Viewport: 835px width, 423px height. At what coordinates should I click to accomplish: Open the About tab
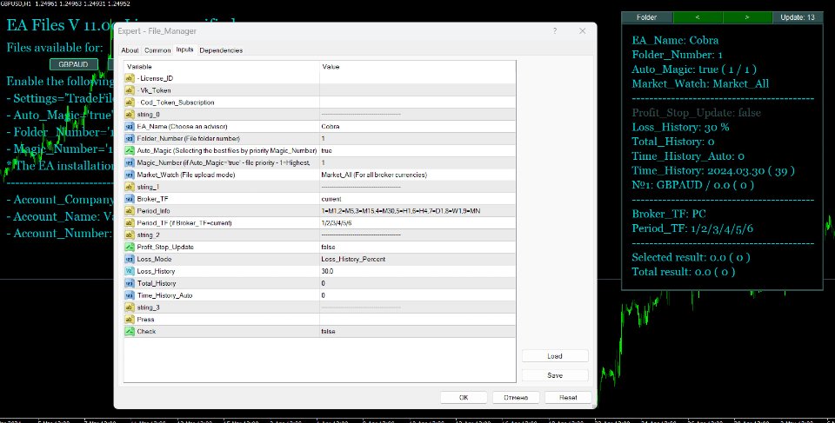pos(130,50)
